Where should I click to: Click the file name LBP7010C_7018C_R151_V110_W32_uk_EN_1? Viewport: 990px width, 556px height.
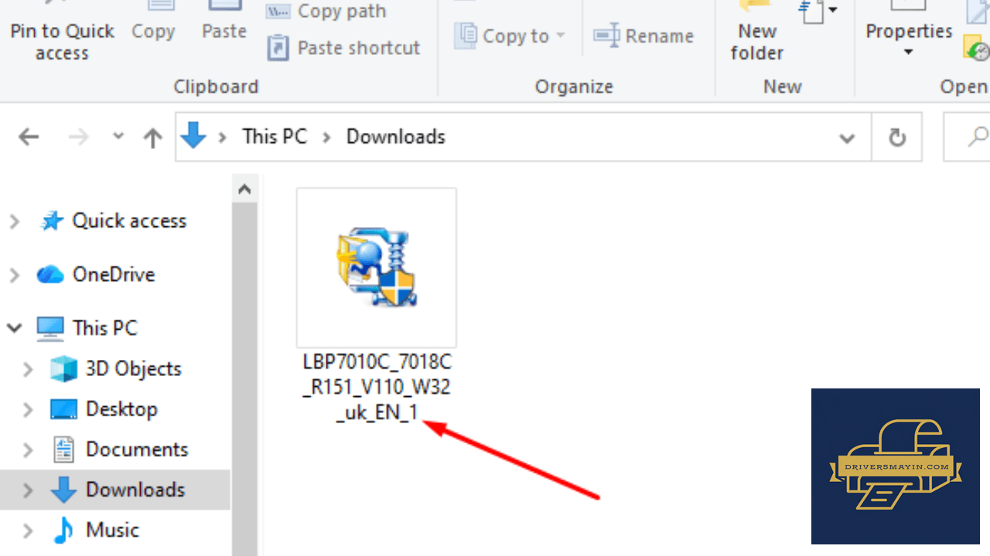[x=377, y=387]
